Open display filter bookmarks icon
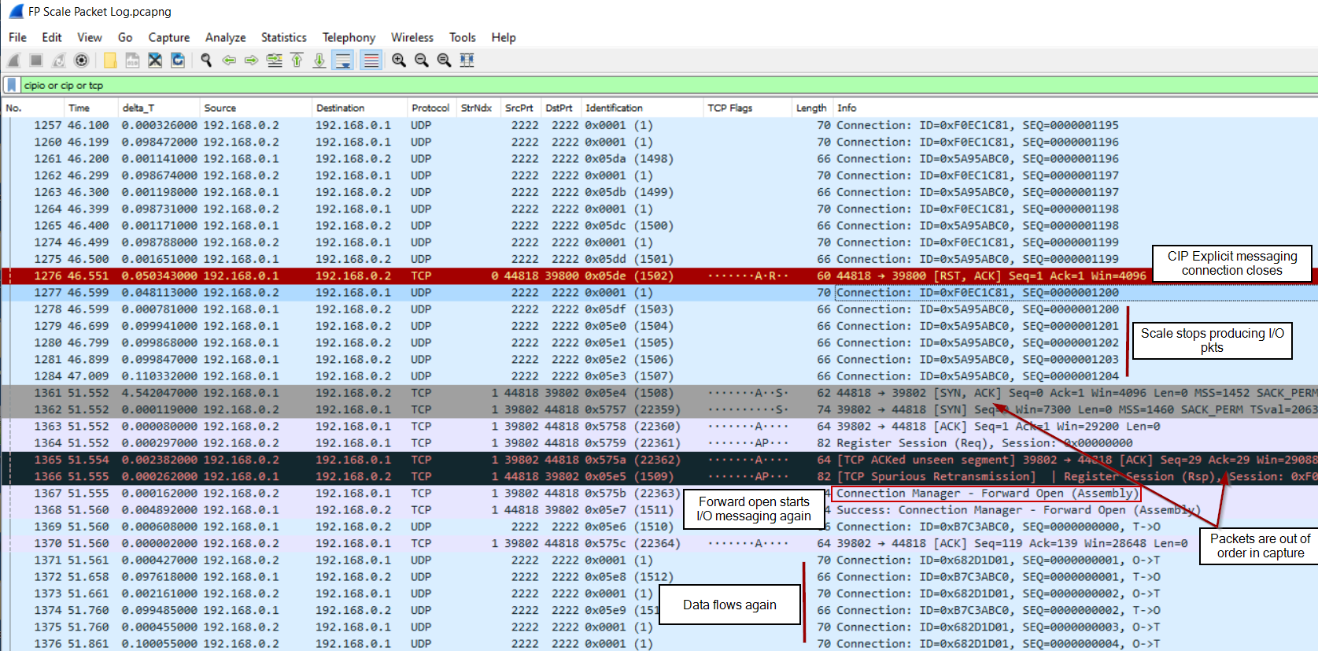The height and width of the screenshot is (651, 1318). [x=11, y=85]
